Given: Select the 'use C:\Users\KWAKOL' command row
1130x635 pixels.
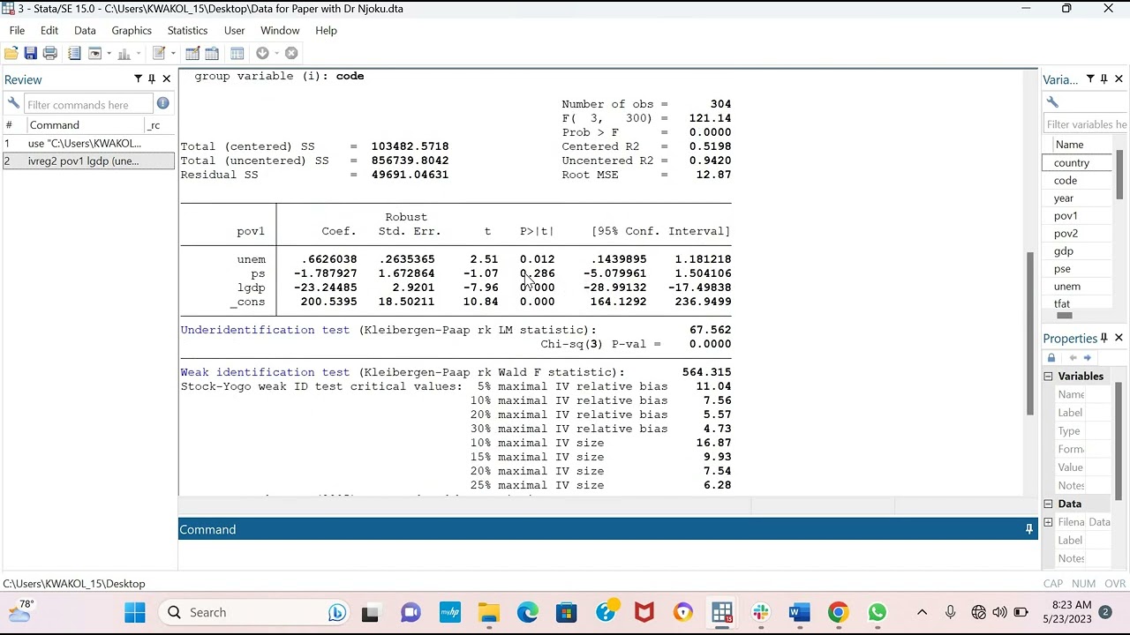Looking at the screenshot, I should coord(88,143).
